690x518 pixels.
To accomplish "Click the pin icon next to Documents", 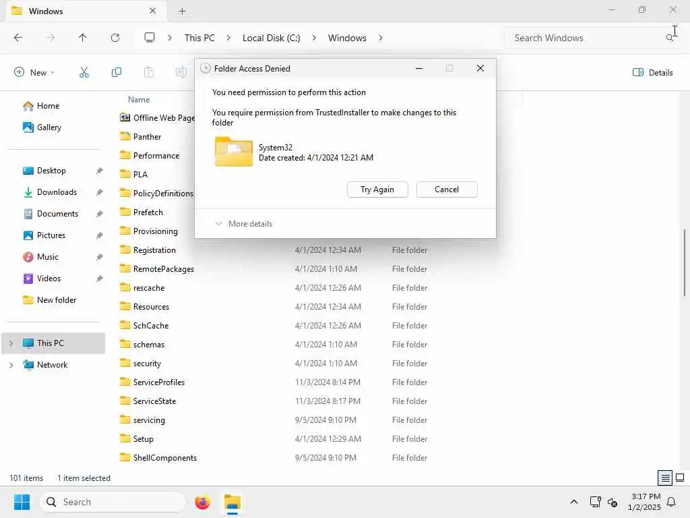I will coord(100,214).
